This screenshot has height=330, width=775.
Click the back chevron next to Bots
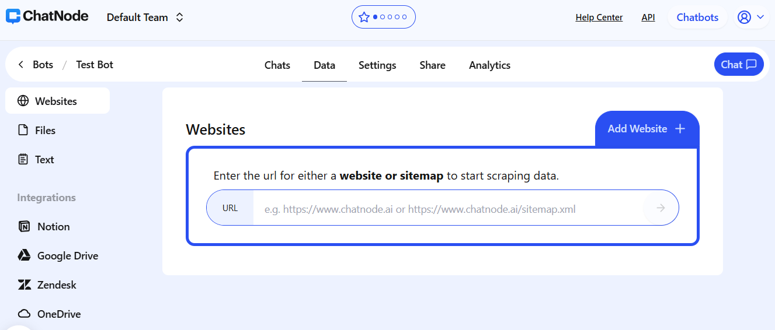coord(21,65)
